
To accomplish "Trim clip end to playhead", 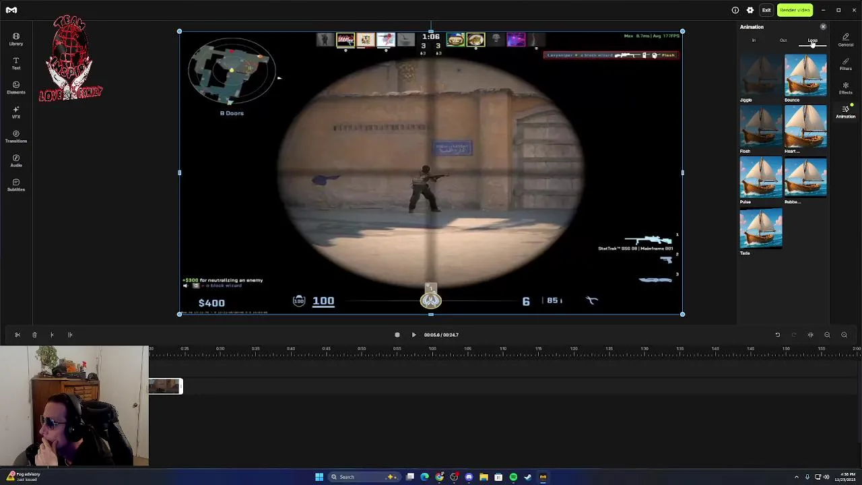I will 70,335.
